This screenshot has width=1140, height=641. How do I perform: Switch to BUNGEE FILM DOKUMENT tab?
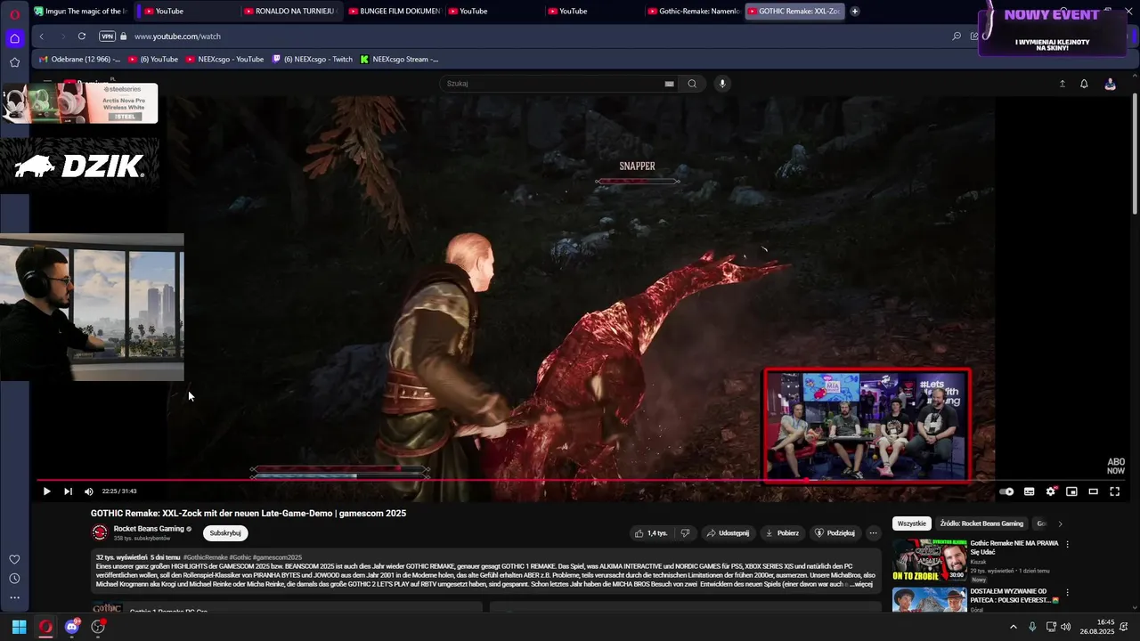(394, 12)
